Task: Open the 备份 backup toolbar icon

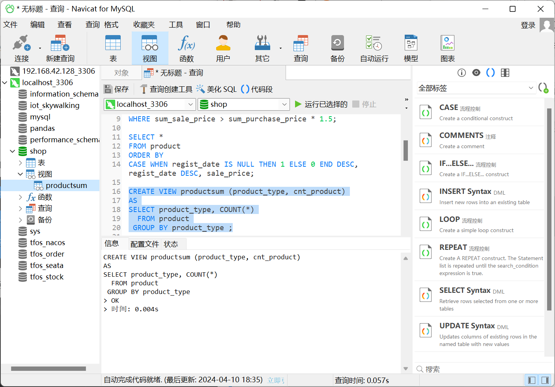Action: coord(338,48)
